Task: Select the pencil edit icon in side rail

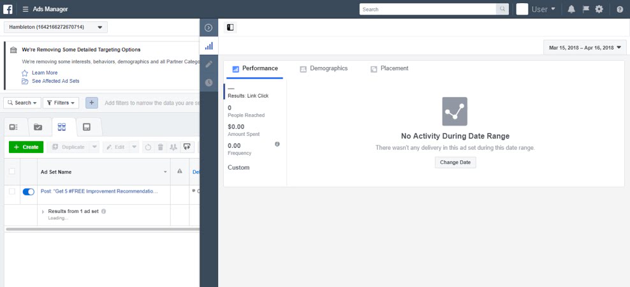Action: pyautogui.click(x=209, y=64)
